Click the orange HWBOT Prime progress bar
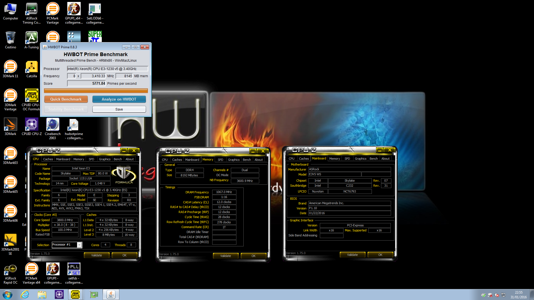 pos(96,91)
